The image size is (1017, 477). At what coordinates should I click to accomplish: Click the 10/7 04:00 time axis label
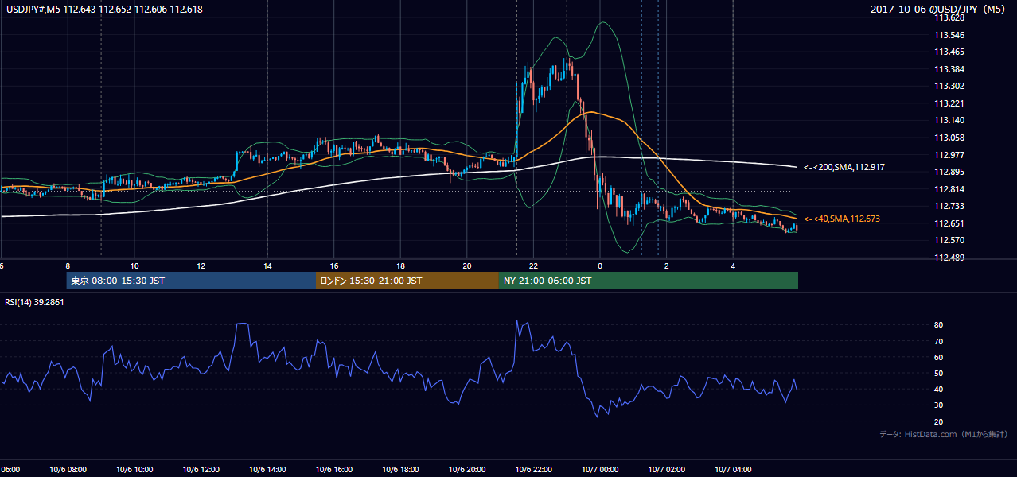pos(732,470)
